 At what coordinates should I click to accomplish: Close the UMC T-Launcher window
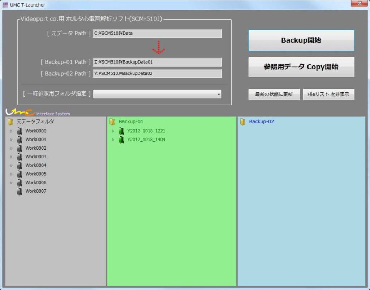point(359,4)
